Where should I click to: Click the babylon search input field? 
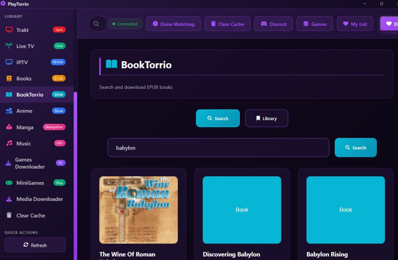[218, 148]
